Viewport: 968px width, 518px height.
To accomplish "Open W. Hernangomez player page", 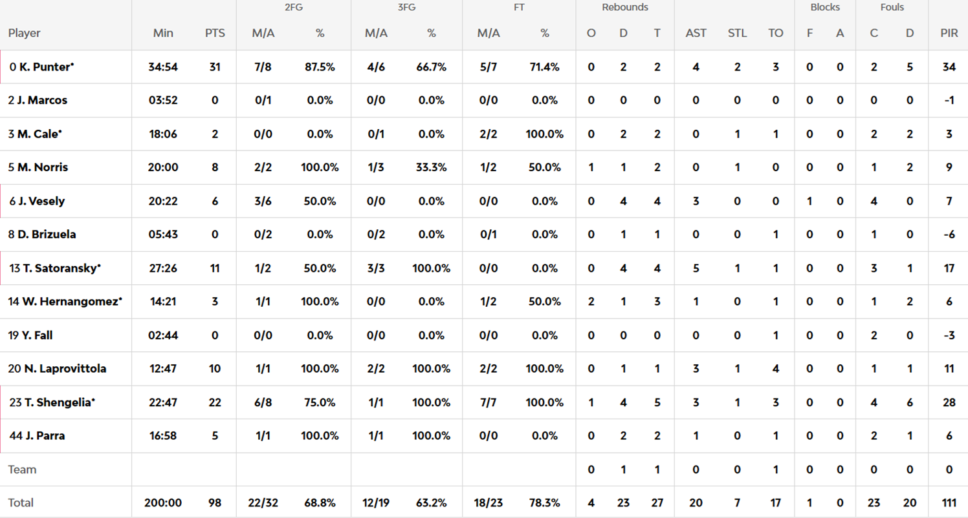I will coord(71,302).
